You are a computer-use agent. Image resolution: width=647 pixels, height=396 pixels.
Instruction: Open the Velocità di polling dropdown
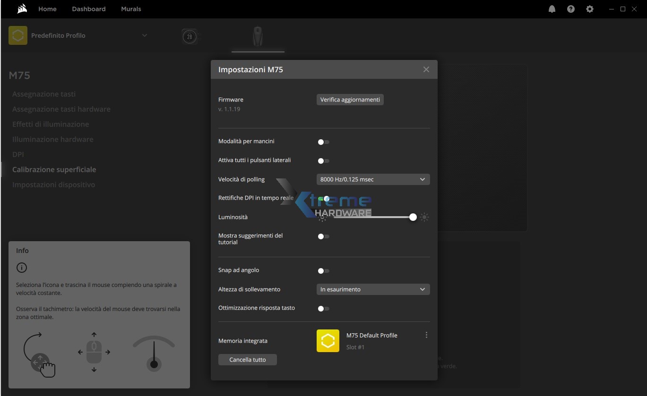click(373, 179)
